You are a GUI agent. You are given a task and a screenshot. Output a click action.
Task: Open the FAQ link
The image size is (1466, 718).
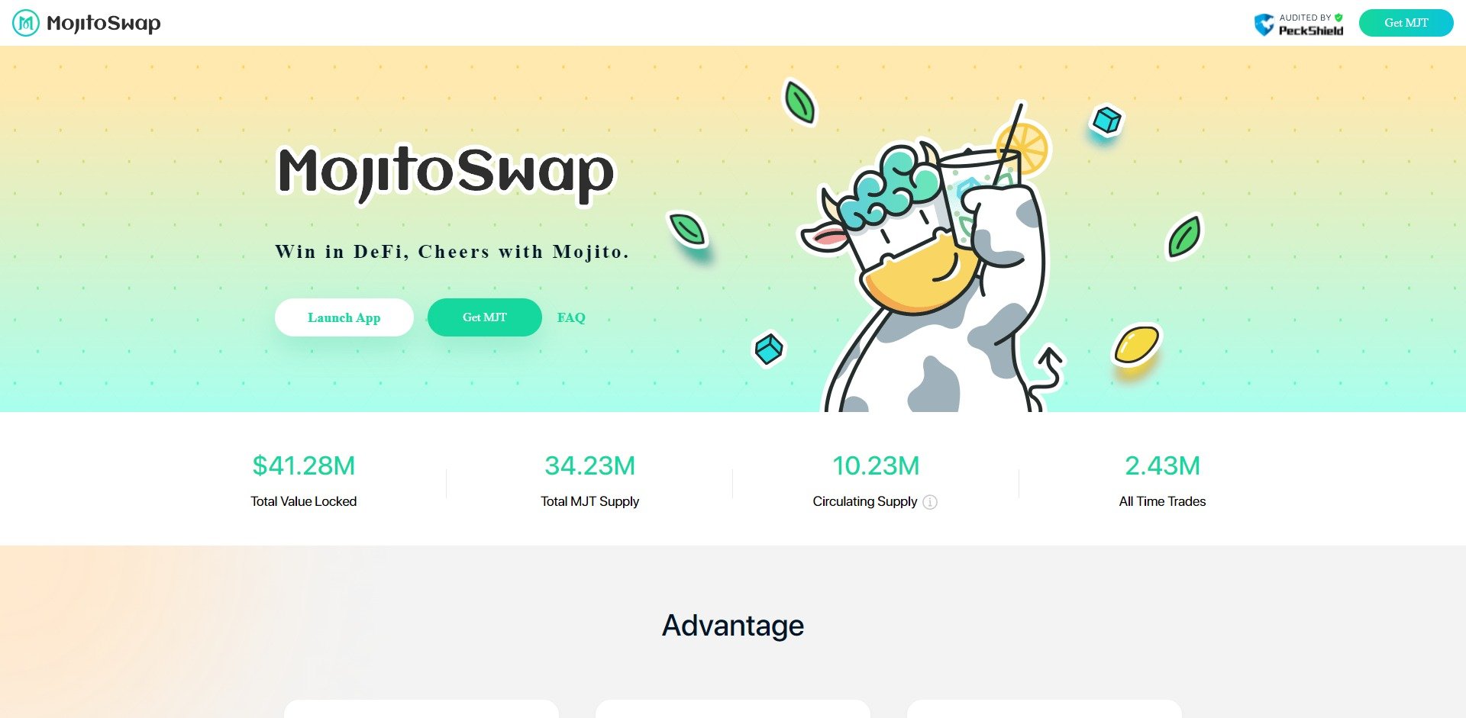click(571, 317)
